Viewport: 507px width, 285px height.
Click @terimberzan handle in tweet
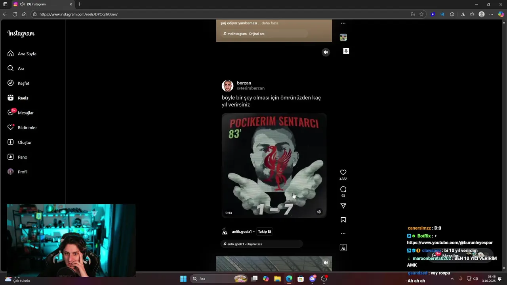click(251, 88)
